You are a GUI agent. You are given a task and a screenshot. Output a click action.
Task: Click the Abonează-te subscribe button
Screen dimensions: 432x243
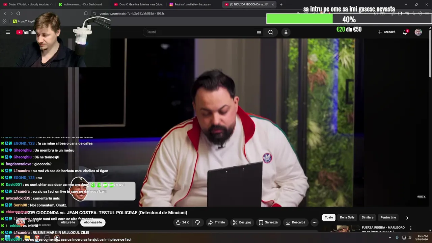(x=93, y=222)
